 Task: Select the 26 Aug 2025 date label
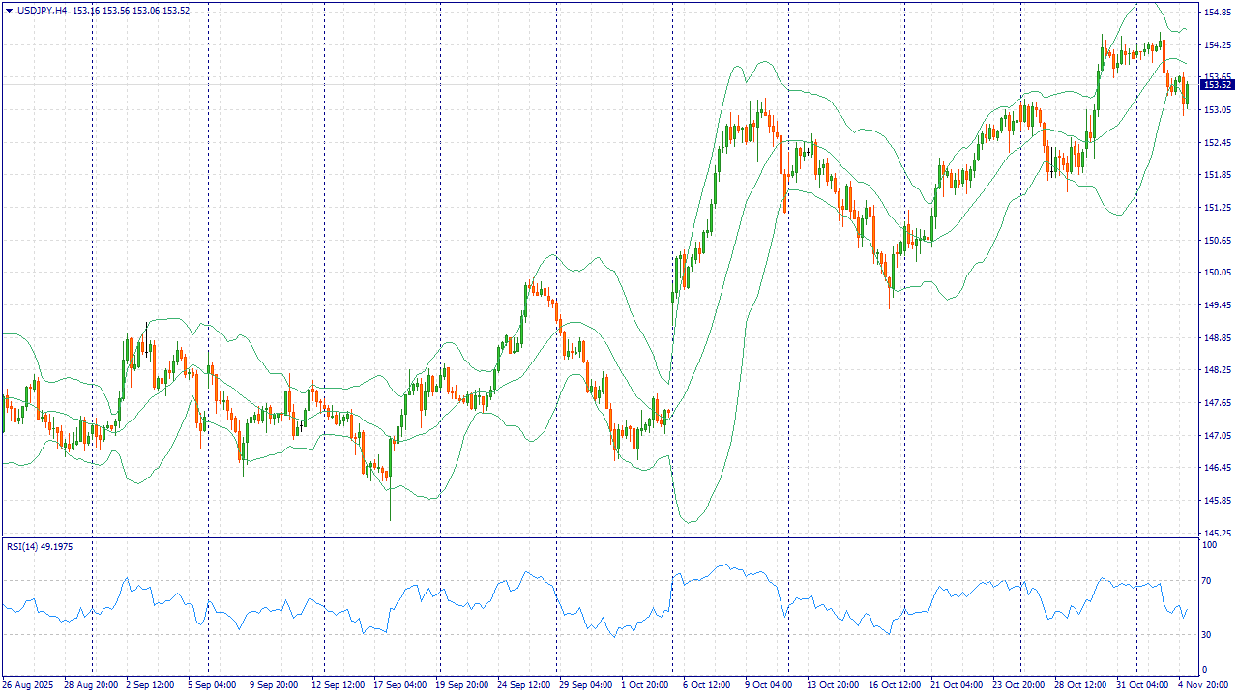point(30,685)
